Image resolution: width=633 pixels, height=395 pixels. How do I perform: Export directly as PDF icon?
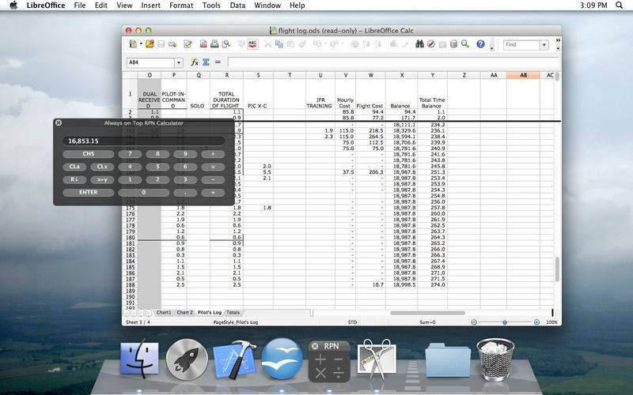pos(203,44)
